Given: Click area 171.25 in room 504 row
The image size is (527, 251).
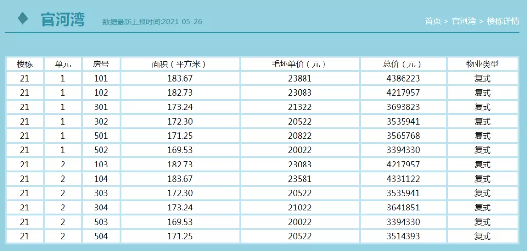Looking at the screenshot, I should tap(180, 236).
